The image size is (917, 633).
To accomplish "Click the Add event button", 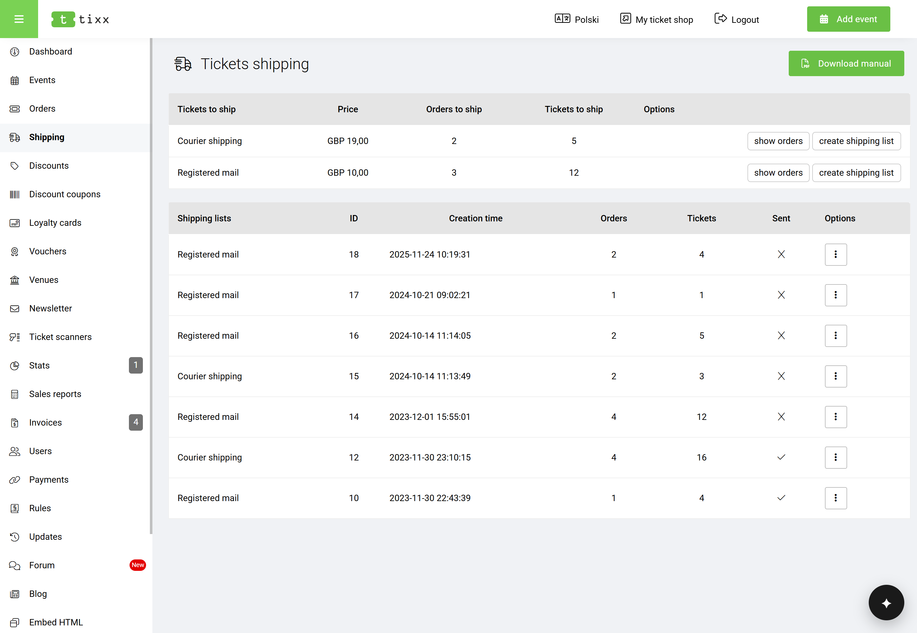I will pyautogui.click(x=848, y=19).
